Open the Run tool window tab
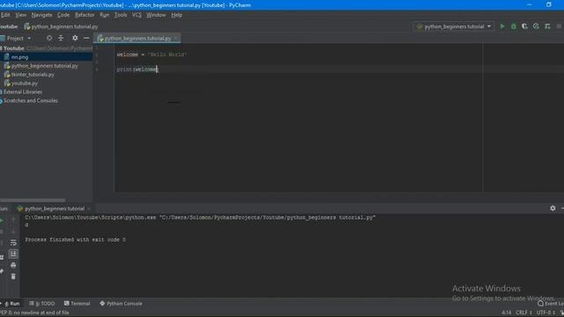This screenshot has width=564, height=317. (11, 304)
